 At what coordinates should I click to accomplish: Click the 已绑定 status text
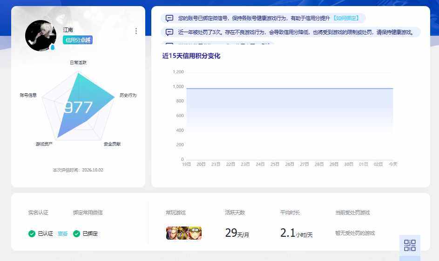(x=90, y=234)
